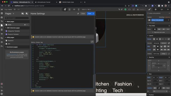This screenshot has width=171, height=96.
Task: Create a new page
Action: point(27,14)
